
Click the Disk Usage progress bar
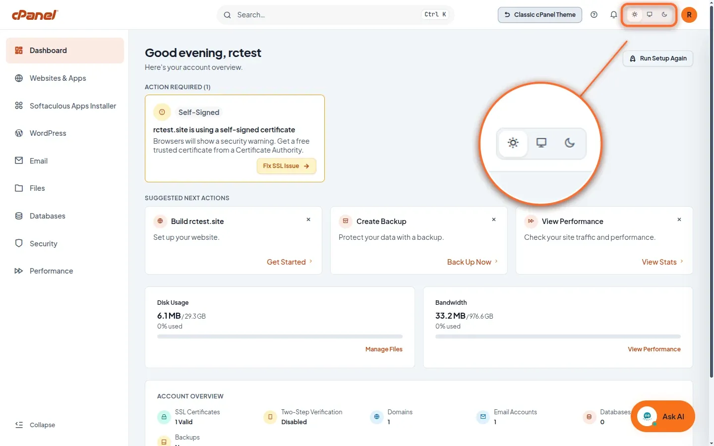[x=280, y=336]
